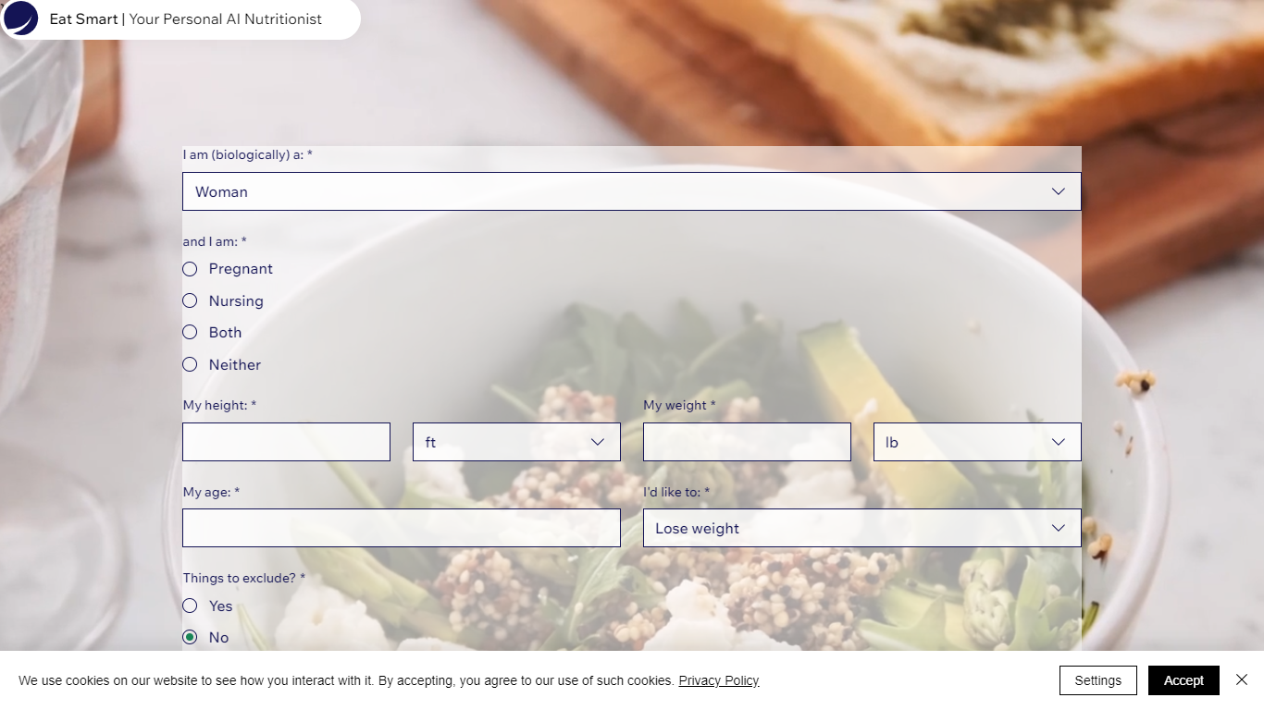
Task: Click the Eat Smart site title
Action: tap(83, 18)
